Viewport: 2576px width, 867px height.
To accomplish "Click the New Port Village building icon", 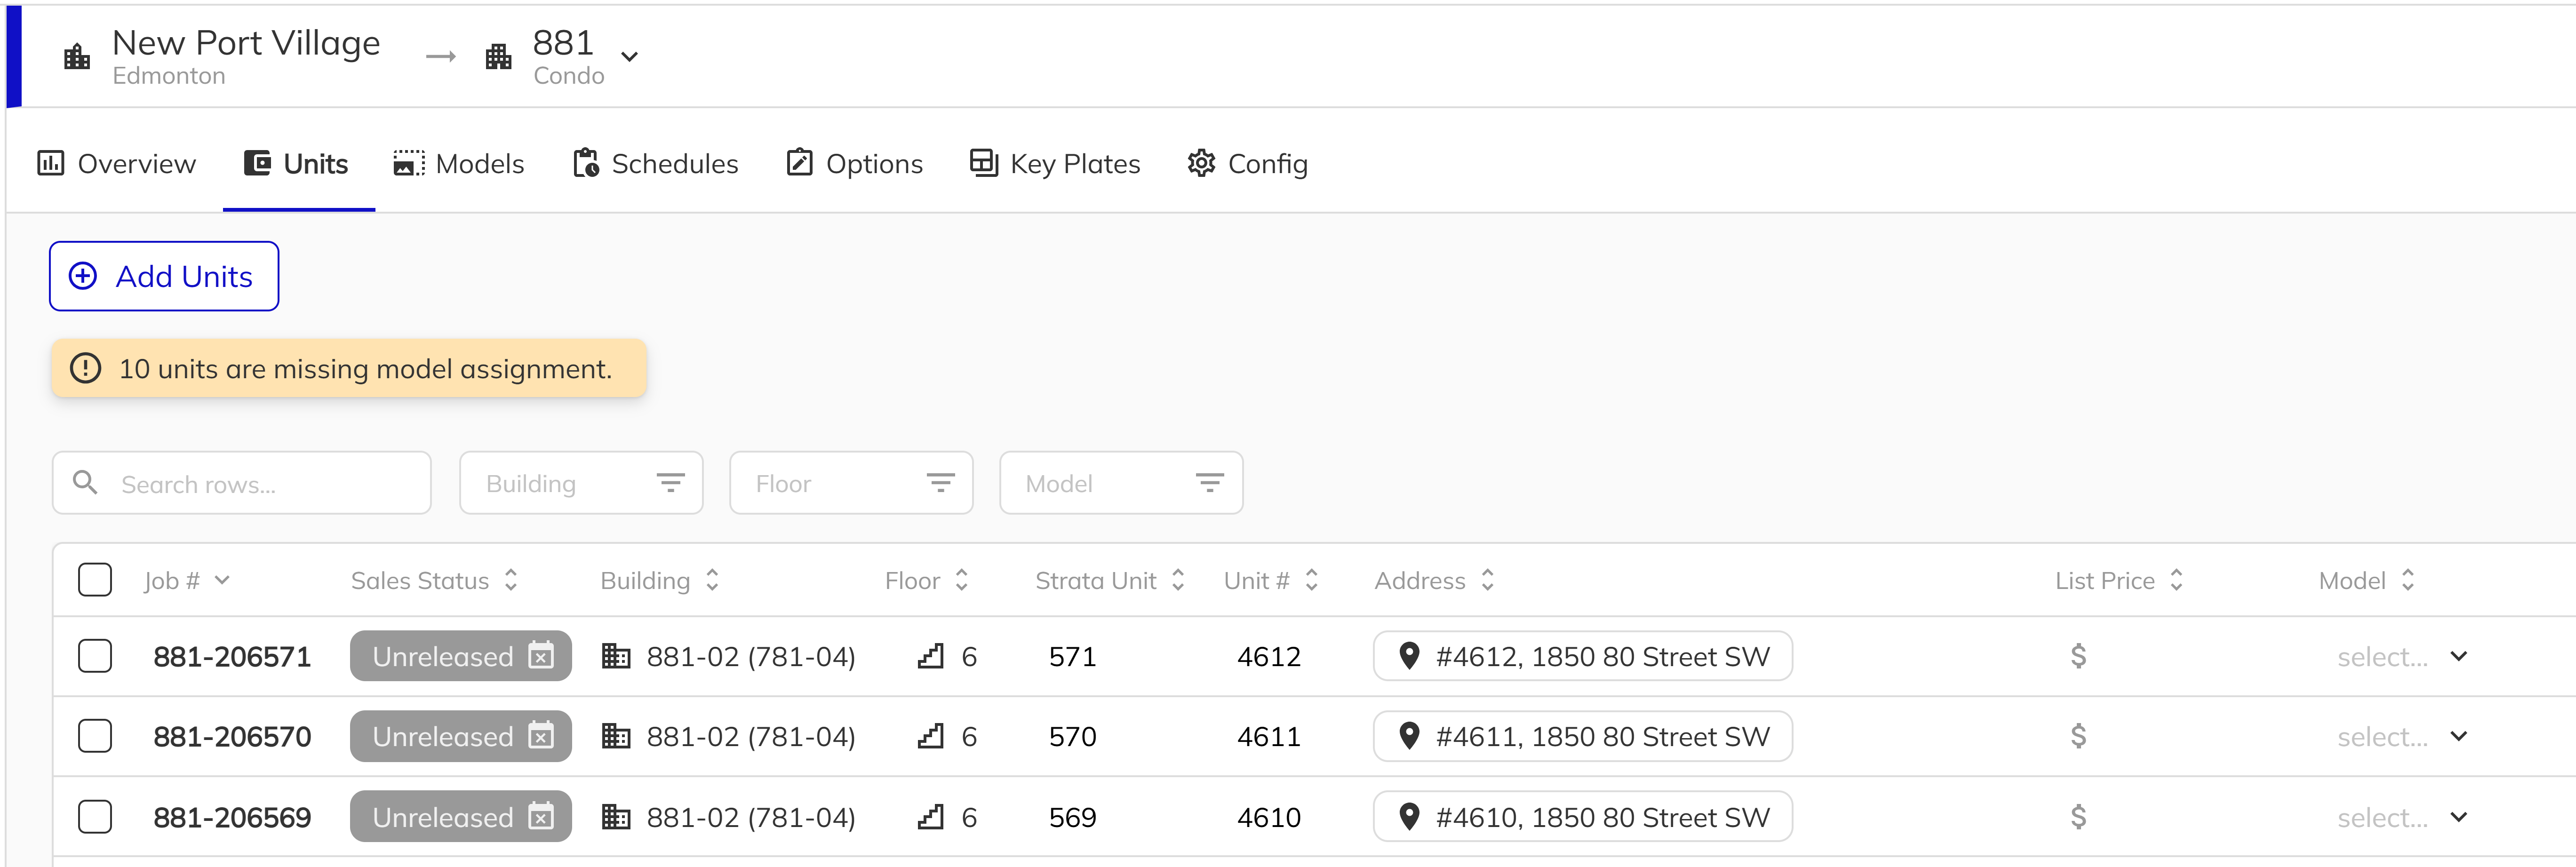I will click(77, 57).
